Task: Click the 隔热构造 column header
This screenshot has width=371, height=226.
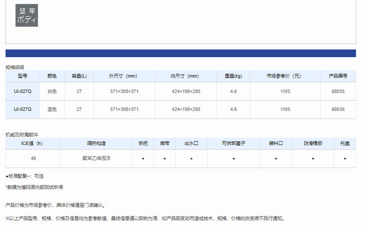Action: [x=96, y=144]
